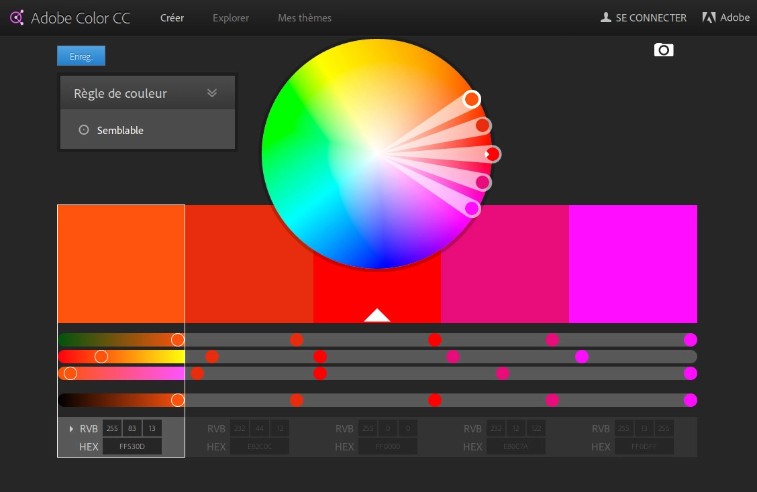Click the HEX field FF0000
This screenshot has height=492, width=757.
388,446
